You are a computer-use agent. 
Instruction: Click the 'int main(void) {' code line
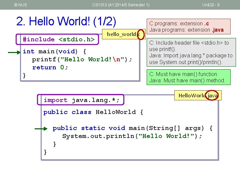tap(54, 51)
